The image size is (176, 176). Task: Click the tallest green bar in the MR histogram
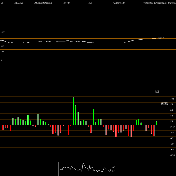tap(73, 111)
